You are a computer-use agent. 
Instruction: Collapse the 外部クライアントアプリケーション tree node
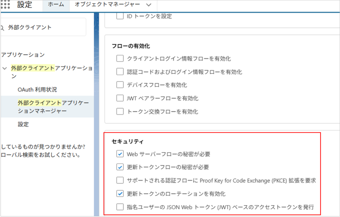[4, 68]
